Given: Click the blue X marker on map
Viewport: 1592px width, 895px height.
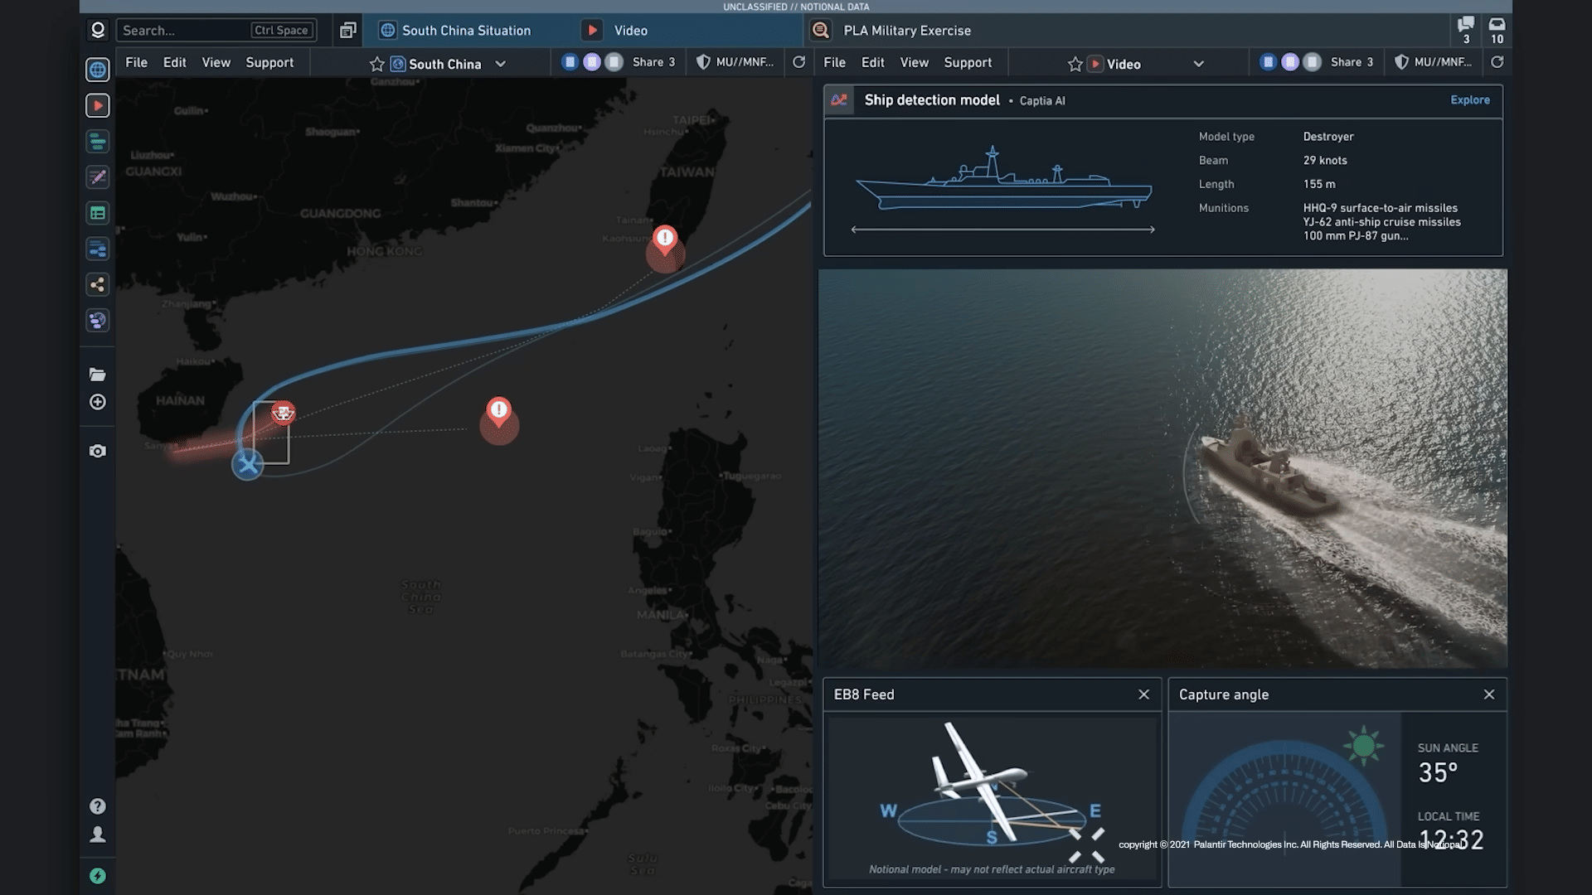Looking at the screenshot, I should (x=247, y=464).
